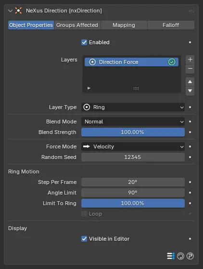203x269 pixels.
Task: Click the Random Seed value field
Action: click(133, 157)
